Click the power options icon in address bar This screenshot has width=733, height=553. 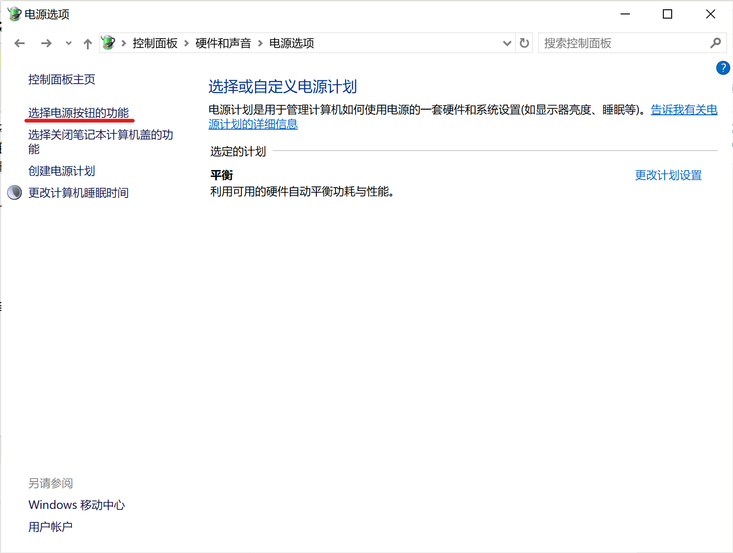108,43
